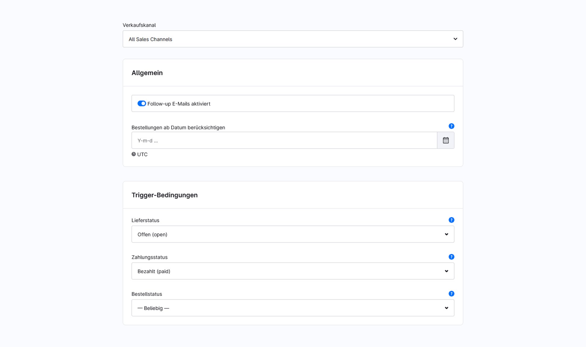Click the Follow-up E-Mails aktiviert label
This screenshot has height=347, width=586.
[179, 104]
